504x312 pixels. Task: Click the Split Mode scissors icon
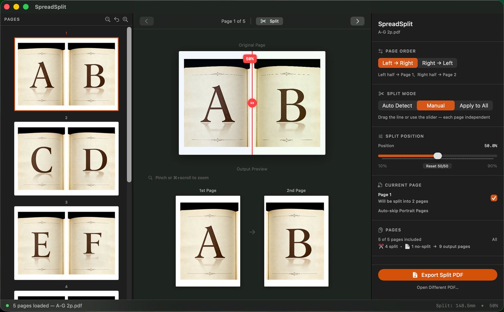[381, 94]
